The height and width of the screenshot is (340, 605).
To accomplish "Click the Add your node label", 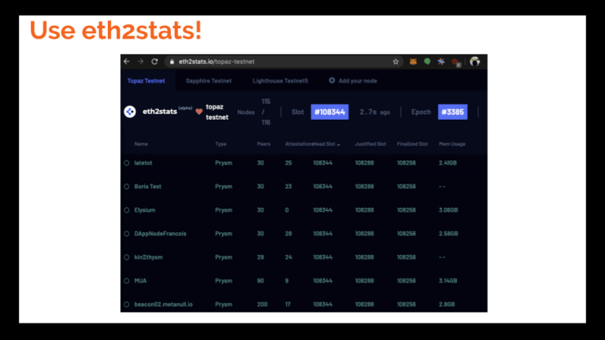I will (358, 81).
